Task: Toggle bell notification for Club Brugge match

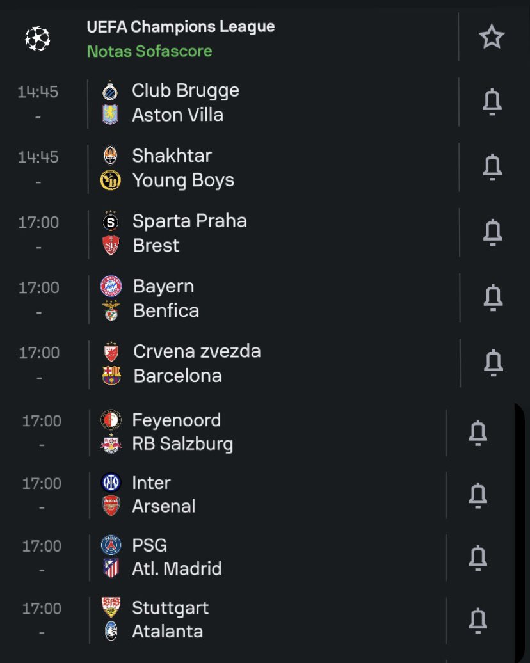Action: pos(492,102)
